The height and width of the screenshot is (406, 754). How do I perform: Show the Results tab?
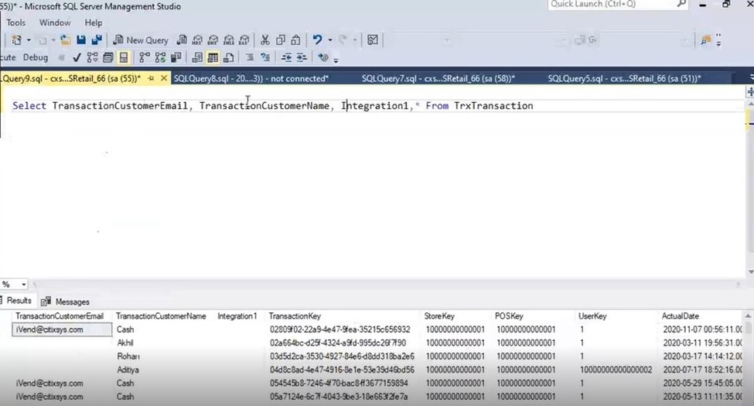pyautogui.click(x=17, y=301)
